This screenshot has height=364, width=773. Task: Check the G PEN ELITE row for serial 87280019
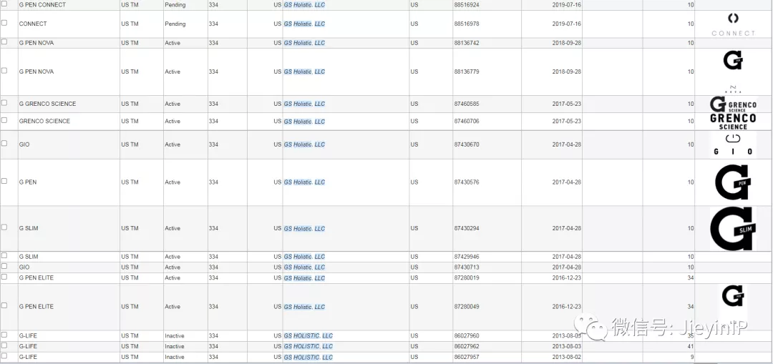[x=4, y=277]
